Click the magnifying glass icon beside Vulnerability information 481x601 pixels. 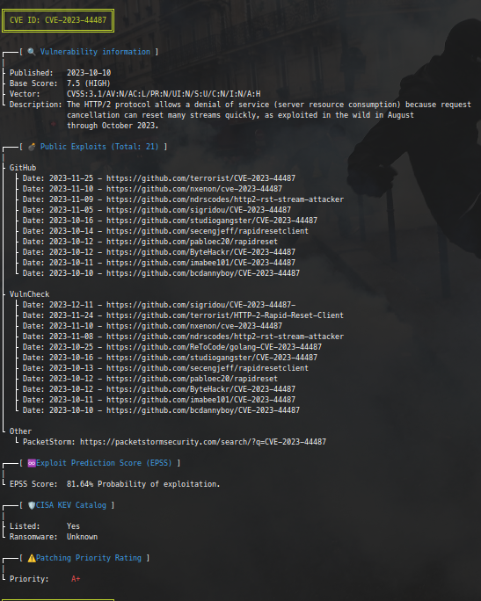coord(32,52)
